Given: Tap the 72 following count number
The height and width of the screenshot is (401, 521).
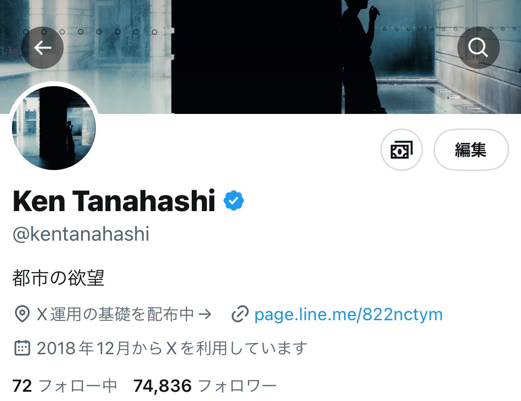Looking at the screenshot, I should point(22,386).
